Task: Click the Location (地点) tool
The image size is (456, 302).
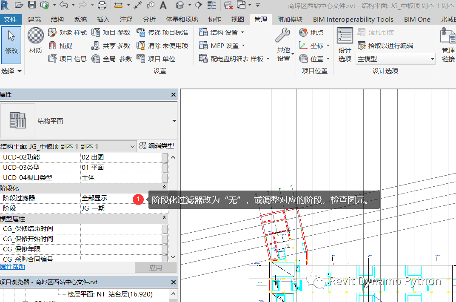Action: coord(311,33)
